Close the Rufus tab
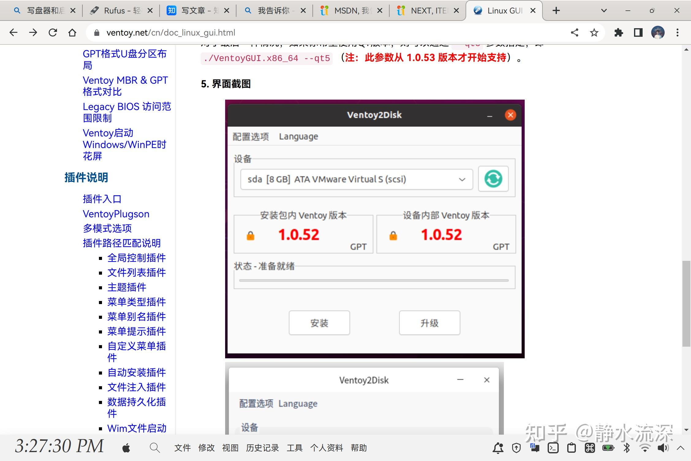Viewport: 691px width, 461px height. coord(150,11)
